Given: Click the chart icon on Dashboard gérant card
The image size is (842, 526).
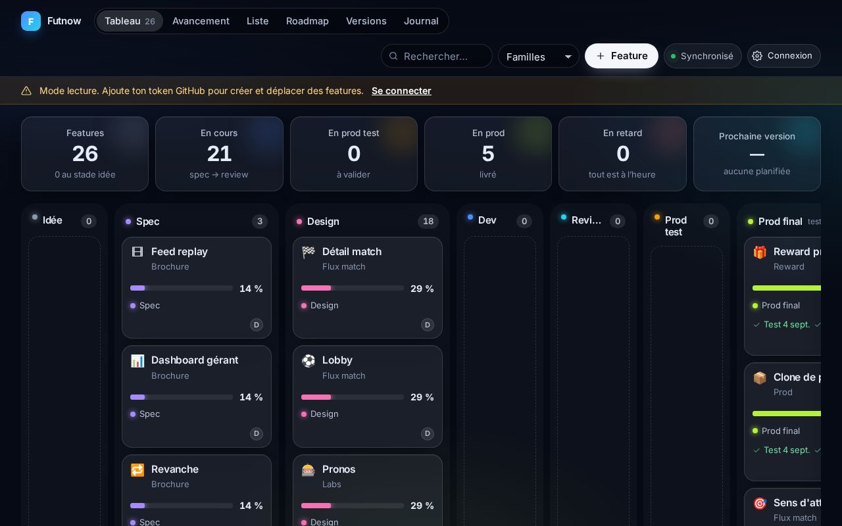Looking at the screenshot, I should tap(137, 360).
